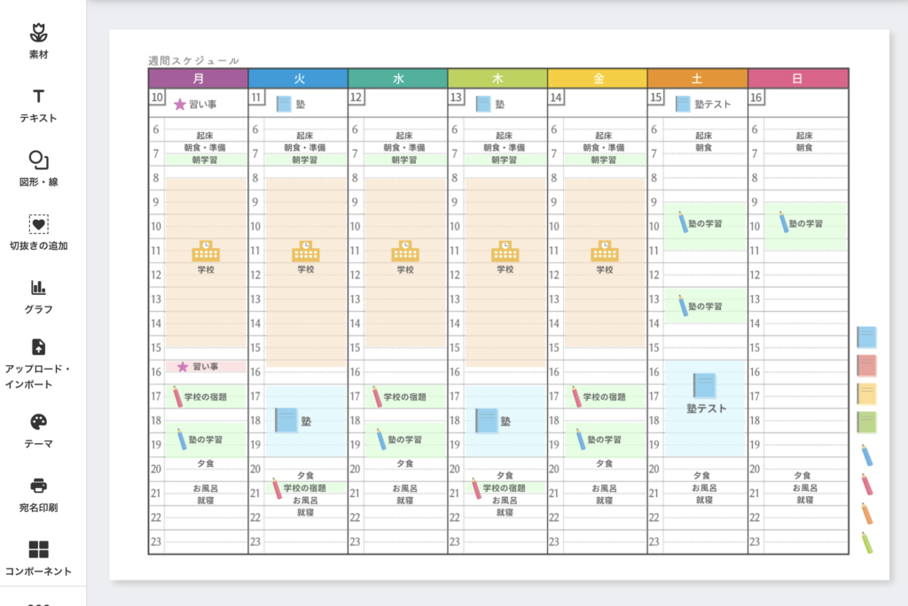
Task: Click the 週間スケジュール title text
Action: [x=193, y=60]
